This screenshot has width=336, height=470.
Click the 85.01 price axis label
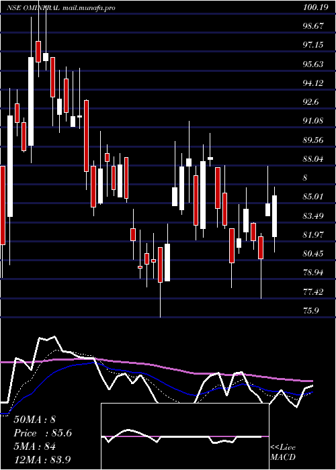(x=314, y=197)
